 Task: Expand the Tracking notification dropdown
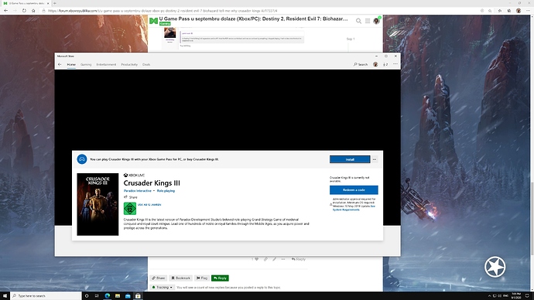[163, 288]
